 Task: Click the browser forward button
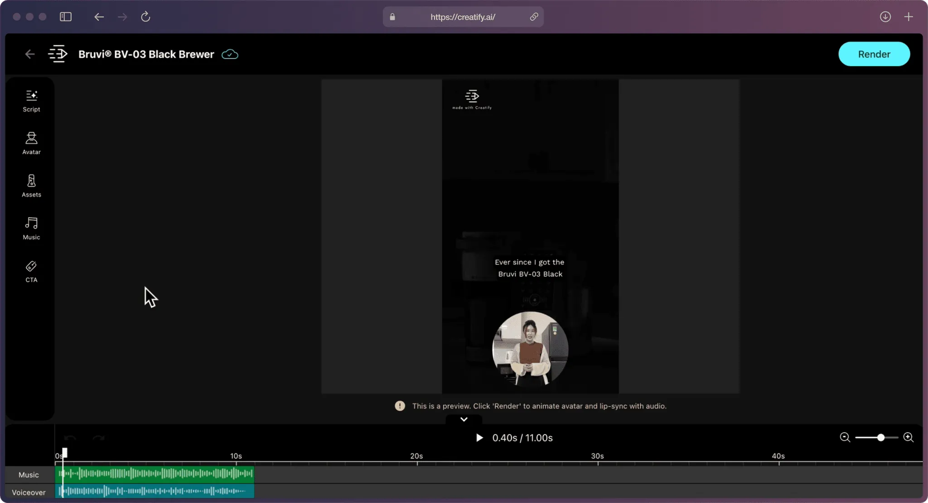[x=122, y=17]
